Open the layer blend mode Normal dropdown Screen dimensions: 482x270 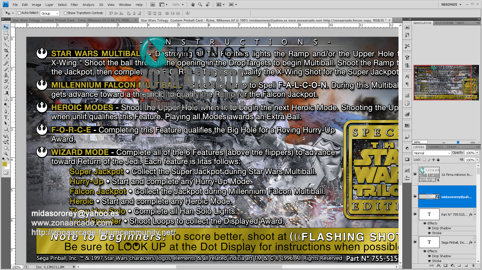[x=432, y=153]
